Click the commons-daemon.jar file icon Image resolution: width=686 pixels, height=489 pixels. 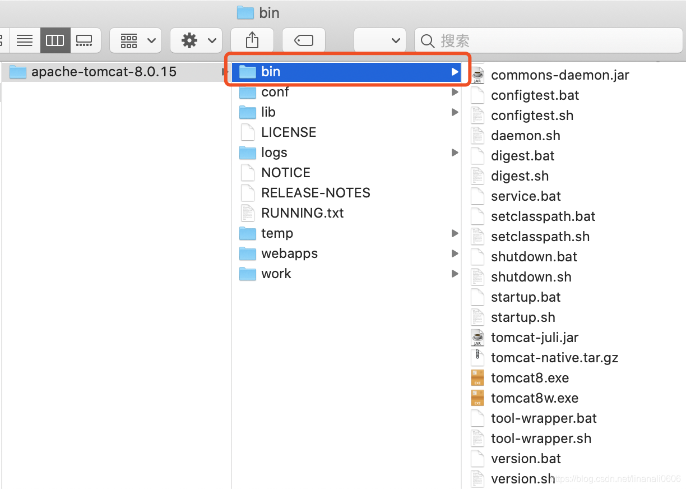478,75
